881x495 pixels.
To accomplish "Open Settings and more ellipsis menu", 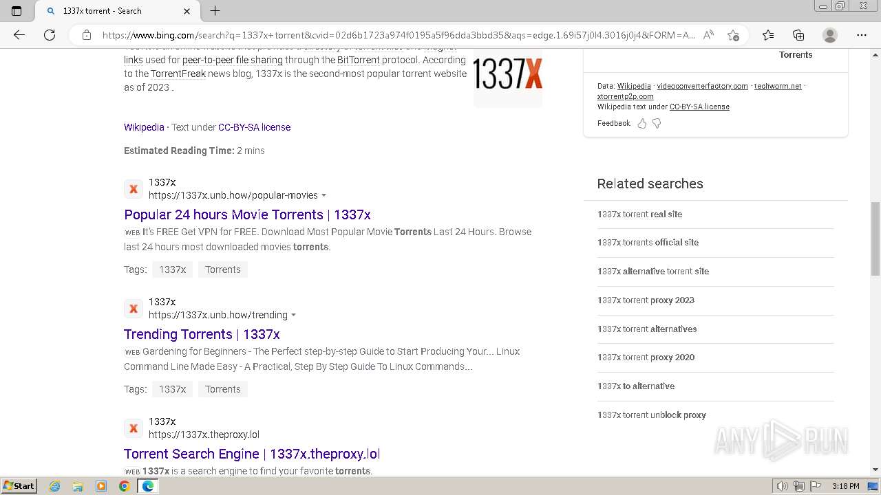I will (x=862, y=35).
